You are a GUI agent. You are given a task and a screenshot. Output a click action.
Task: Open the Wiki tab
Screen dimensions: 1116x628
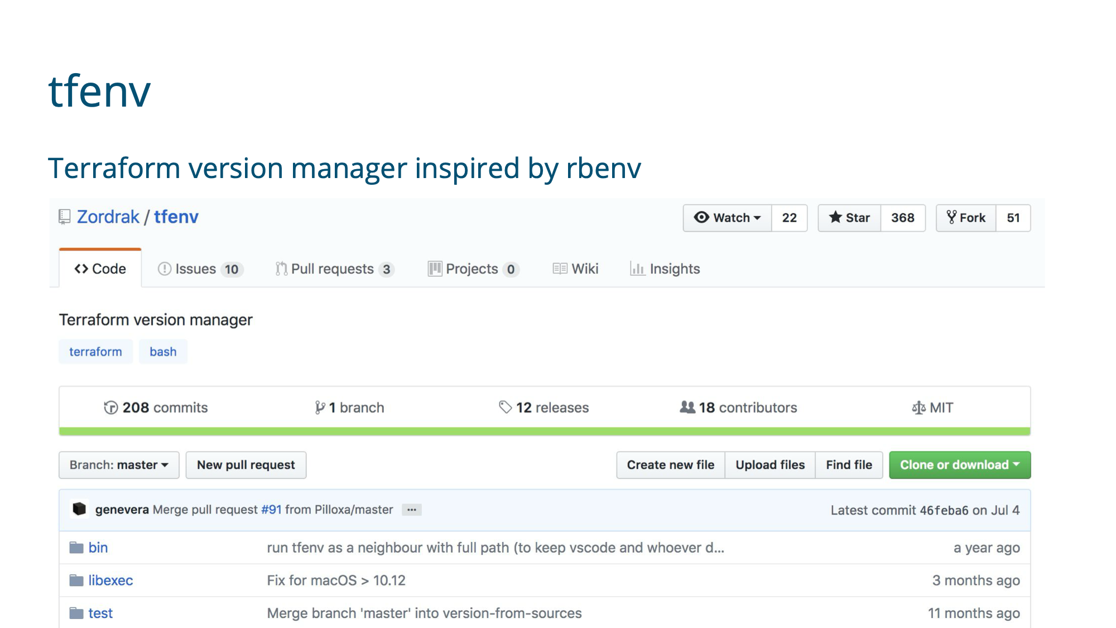click(x=575, y=269)
